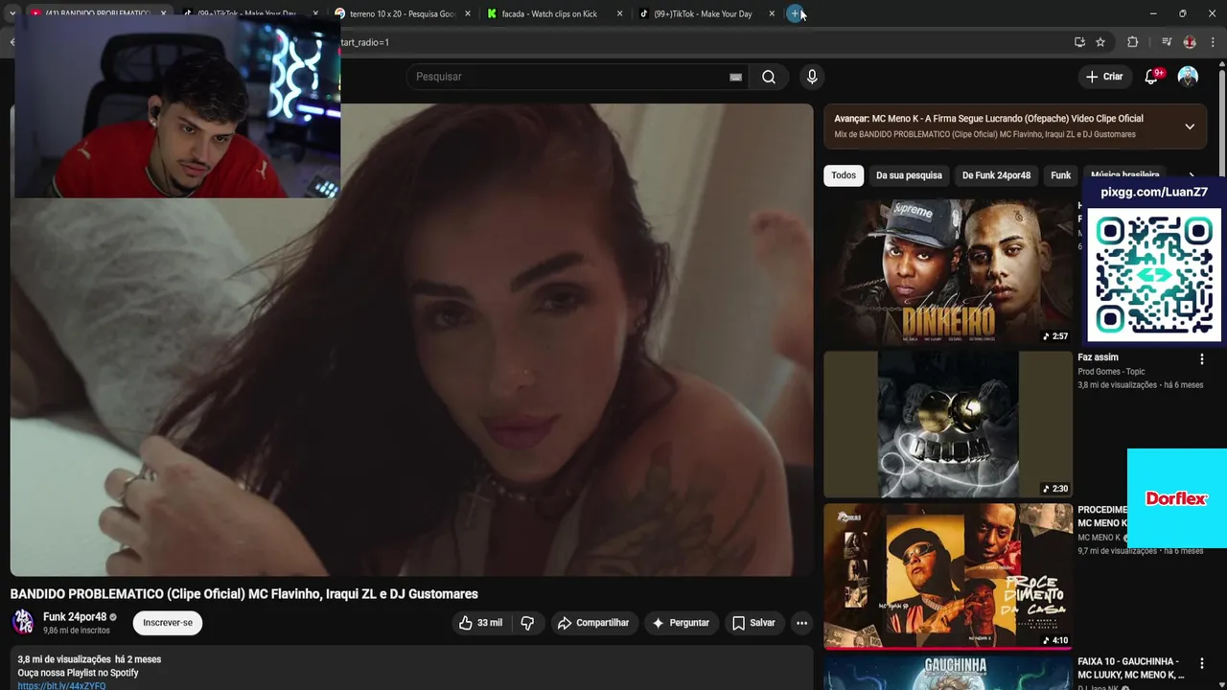The height and width of the screenshot is (690, 1227).
Task: Select the De Funk 24por48 chip
Action: 996,175
